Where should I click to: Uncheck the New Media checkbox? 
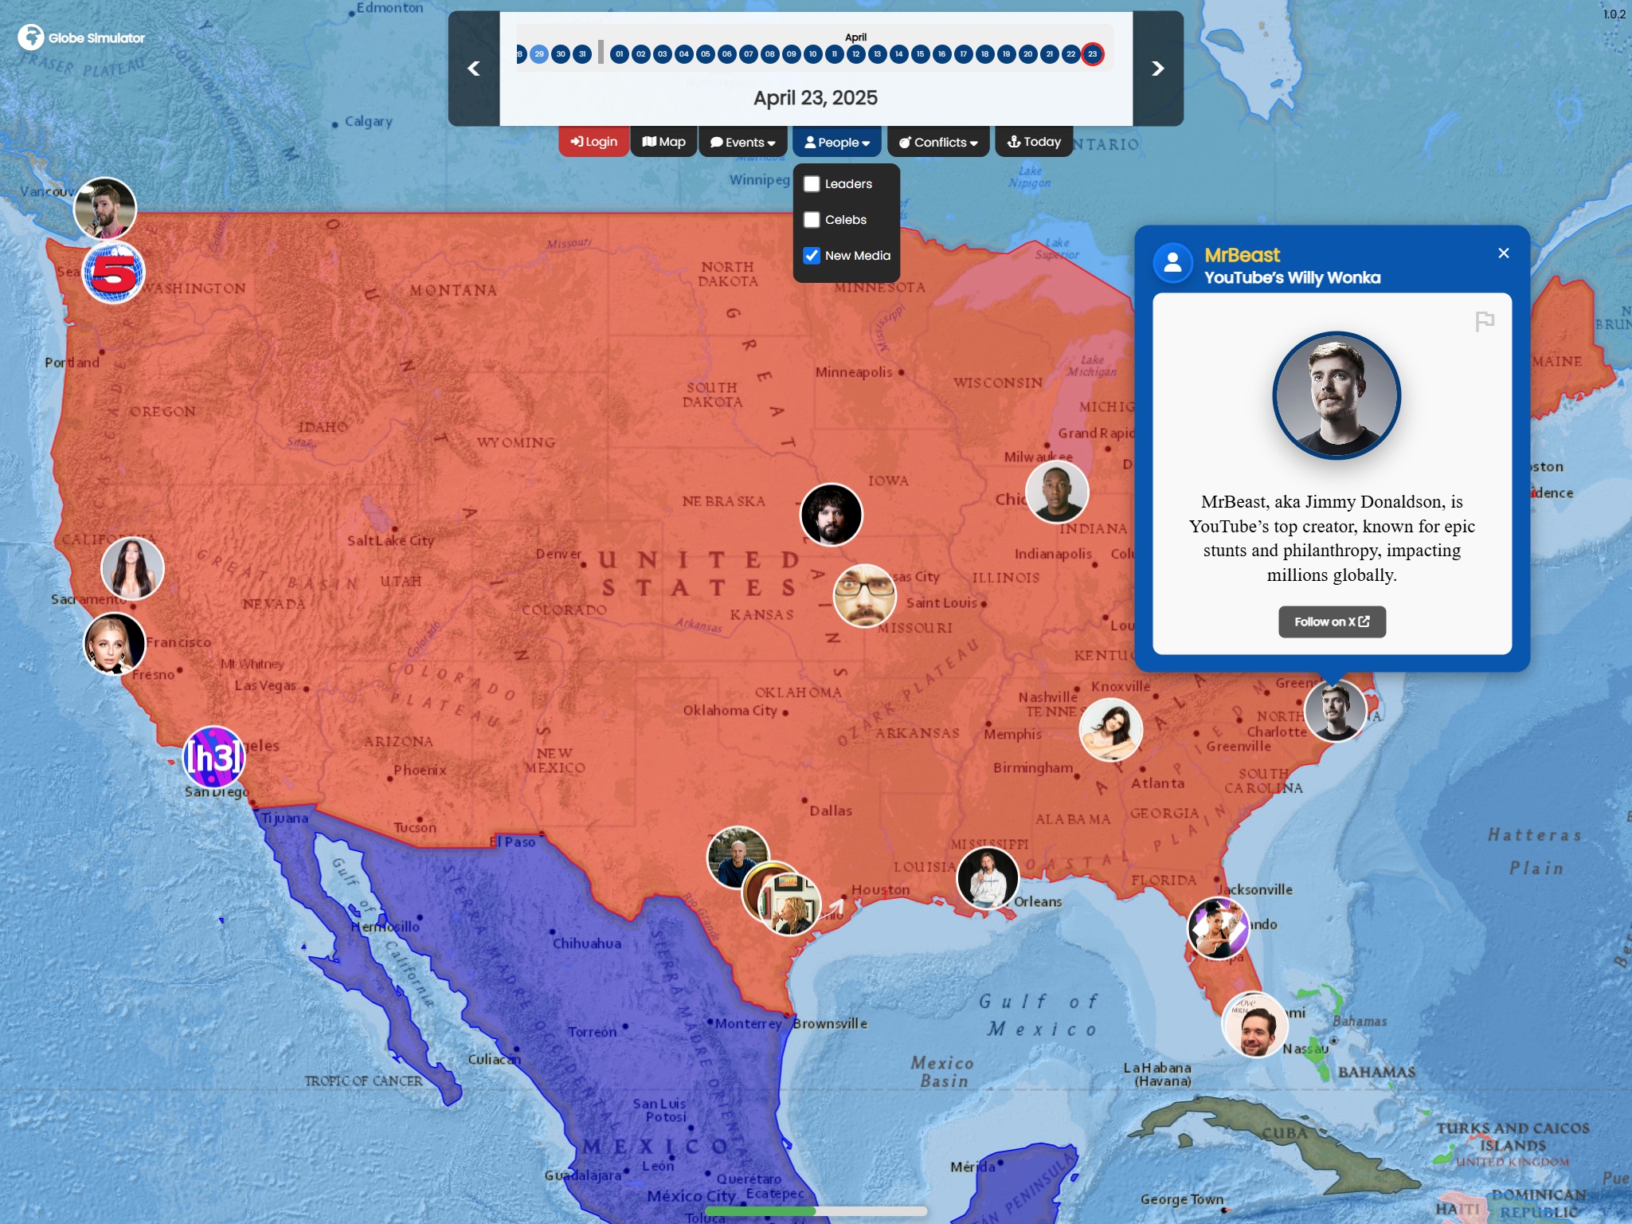coord(812,256)
